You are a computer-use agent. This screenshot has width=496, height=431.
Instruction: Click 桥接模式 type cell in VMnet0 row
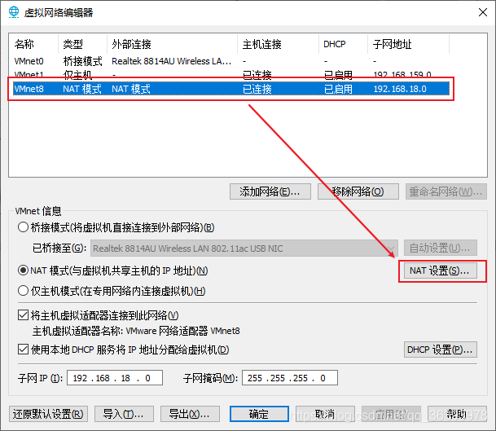[82, 61]
